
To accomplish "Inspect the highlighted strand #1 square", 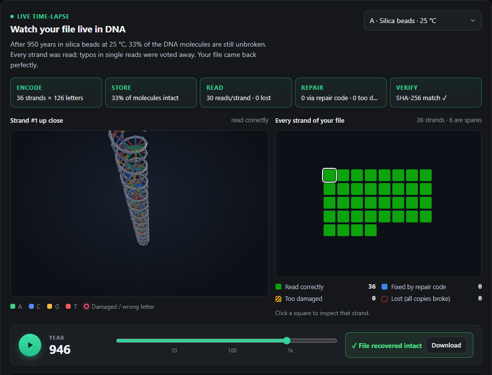I will (x=329, y=175).
